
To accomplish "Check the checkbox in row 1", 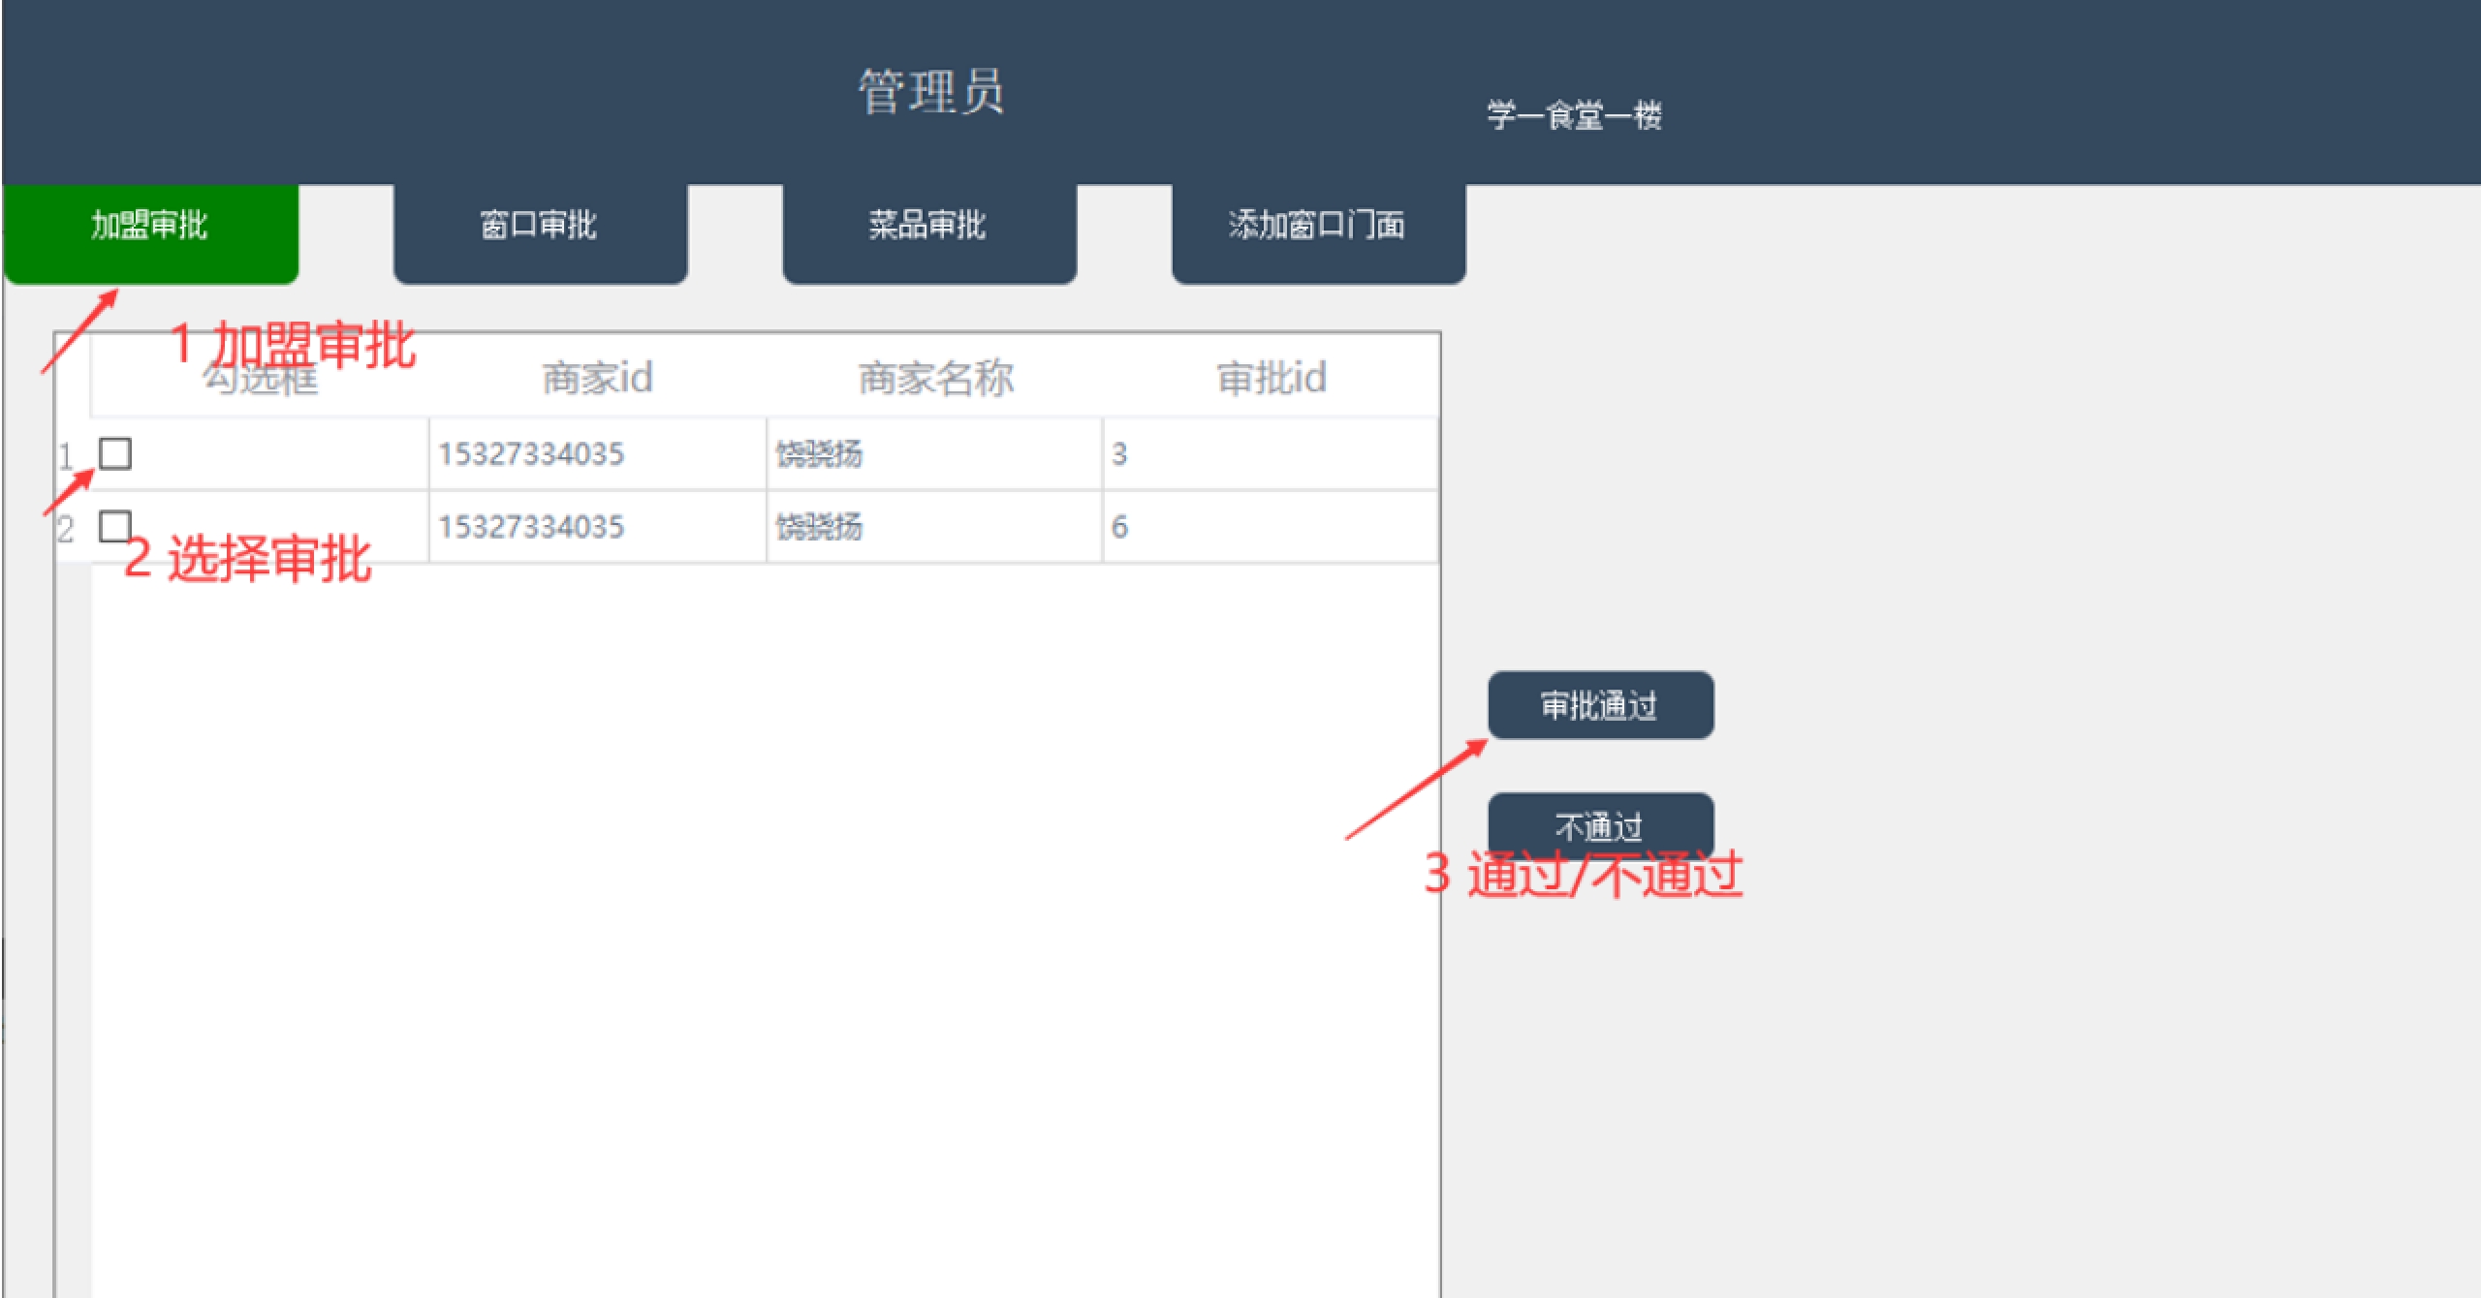I will click(115, 453).
